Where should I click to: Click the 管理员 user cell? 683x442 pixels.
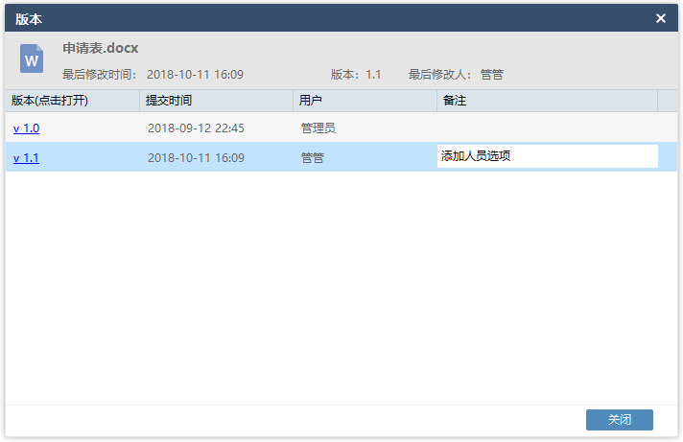(318, 128)
